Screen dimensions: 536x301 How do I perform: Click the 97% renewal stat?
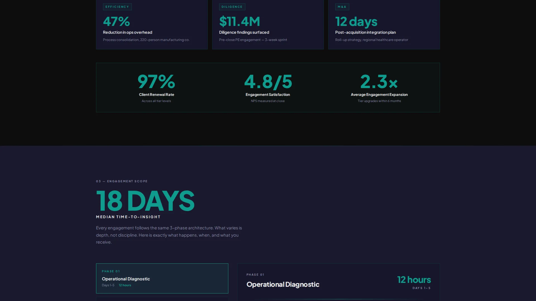[x=156, y=81]
